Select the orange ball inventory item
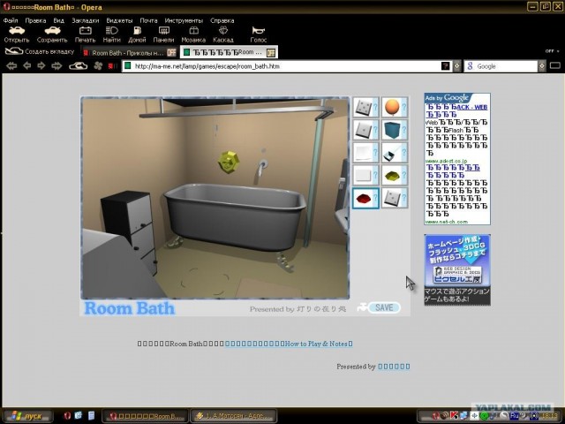Image resolution: width=565 pixels, height=424 pixels. [x=392, y=107]
